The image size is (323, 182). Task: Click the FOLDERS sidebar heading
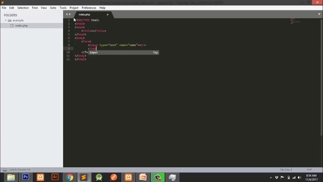coord(10,15)
